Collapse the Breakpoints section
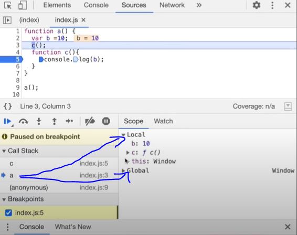Image resolution: width=297 pixels, height=235 pixels. pos(4,199)
